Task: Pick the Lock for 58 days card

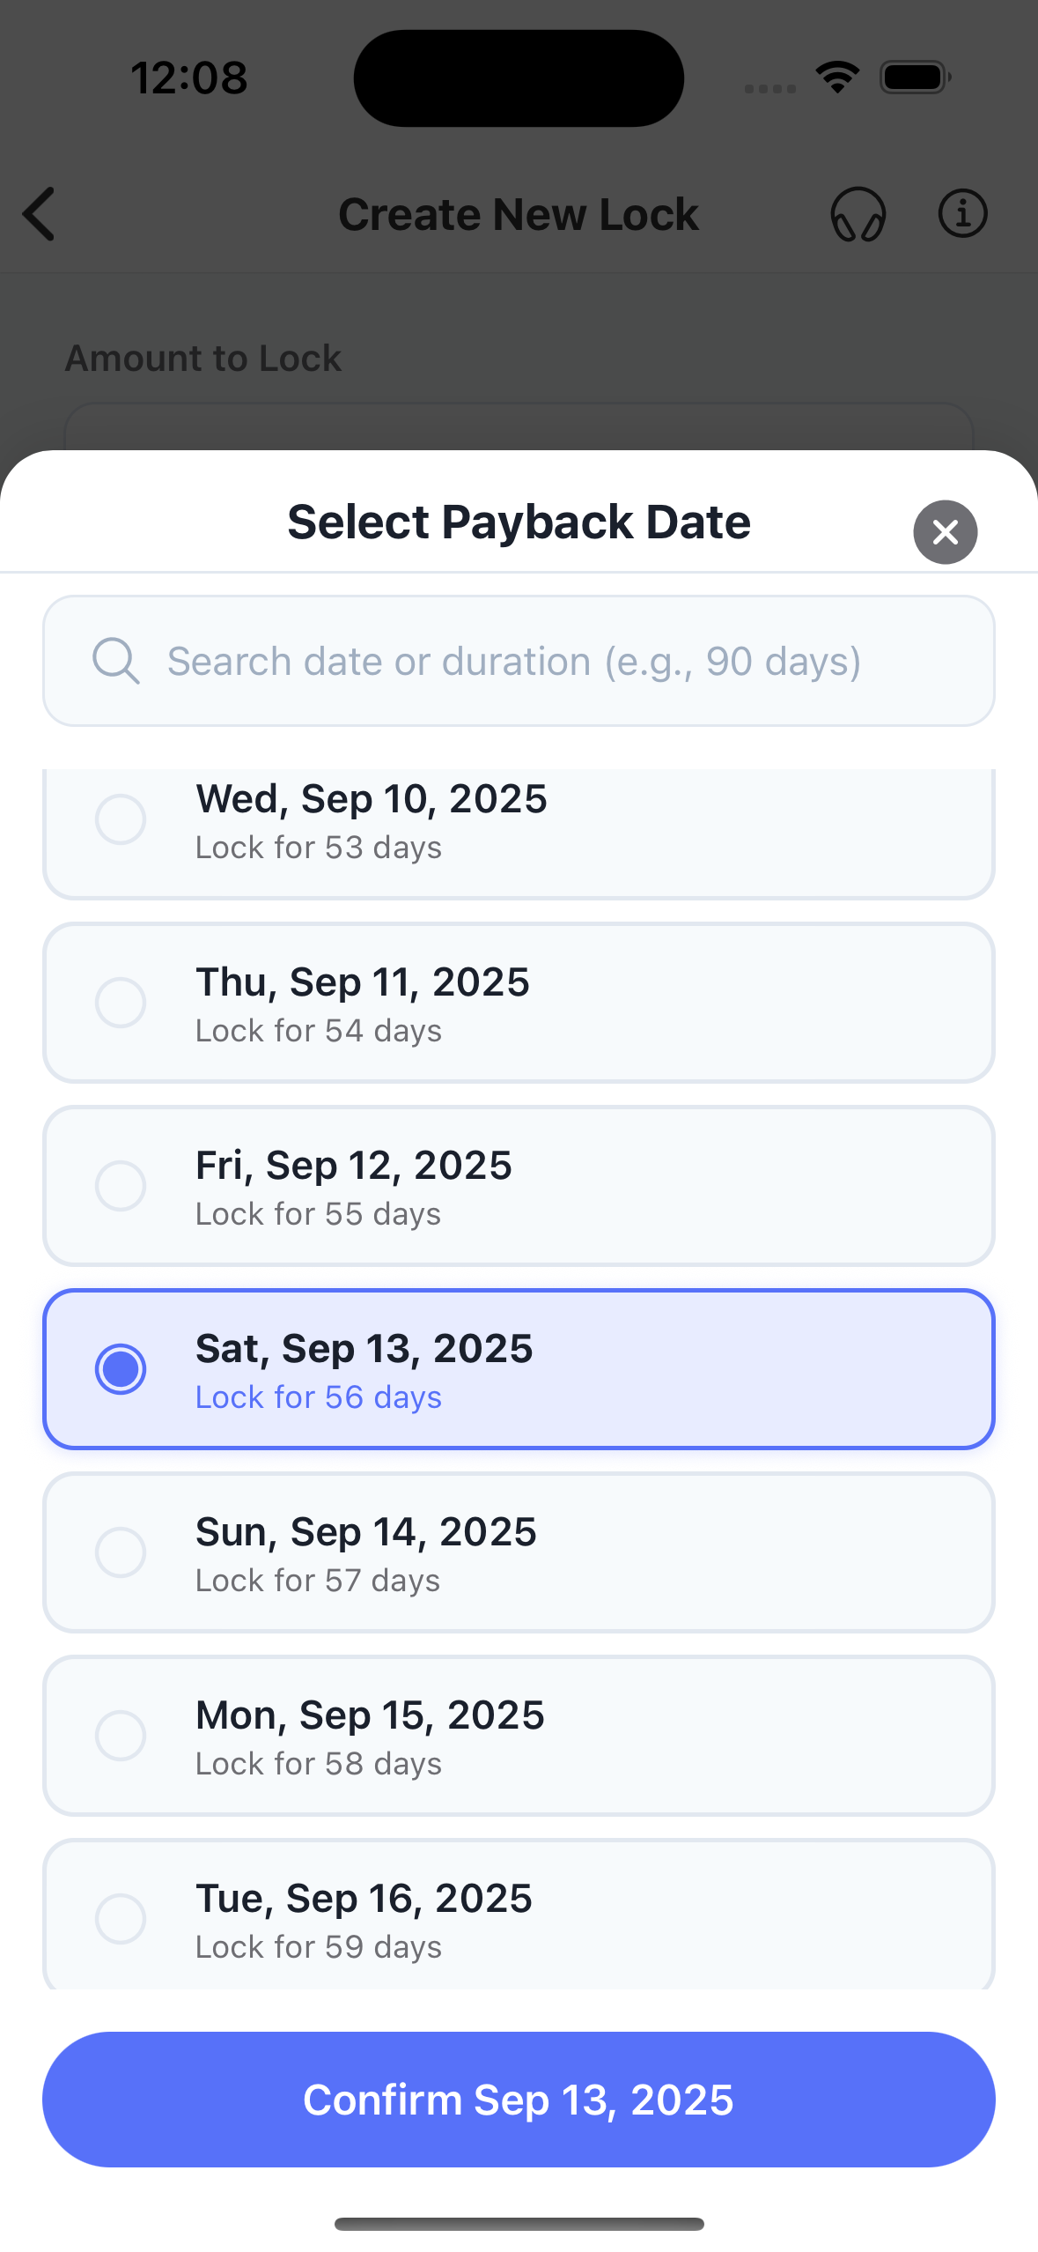Action: [519, 1736]
